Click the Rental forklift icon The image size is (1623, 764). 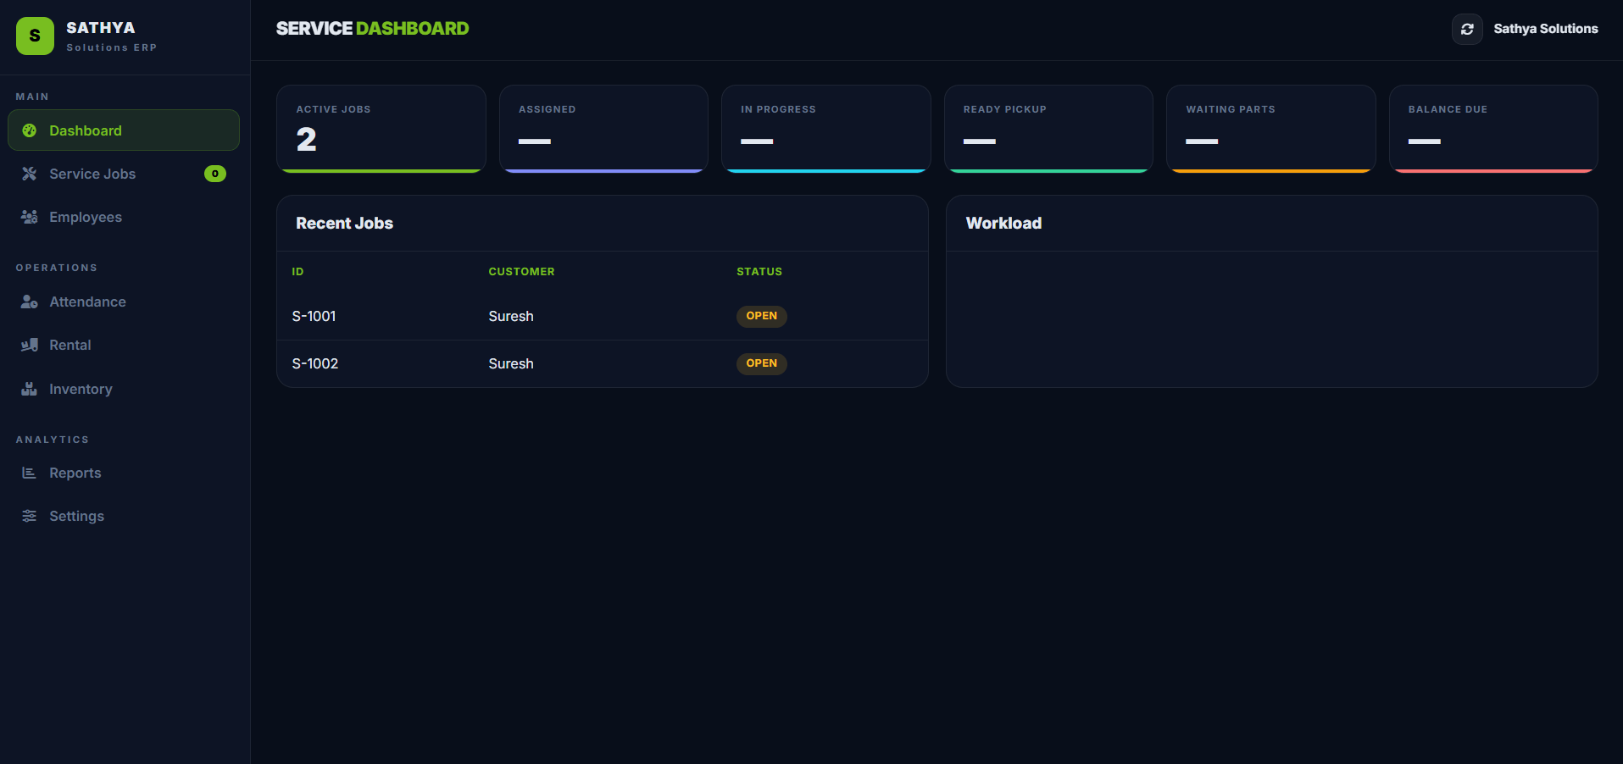pos(30,345)
